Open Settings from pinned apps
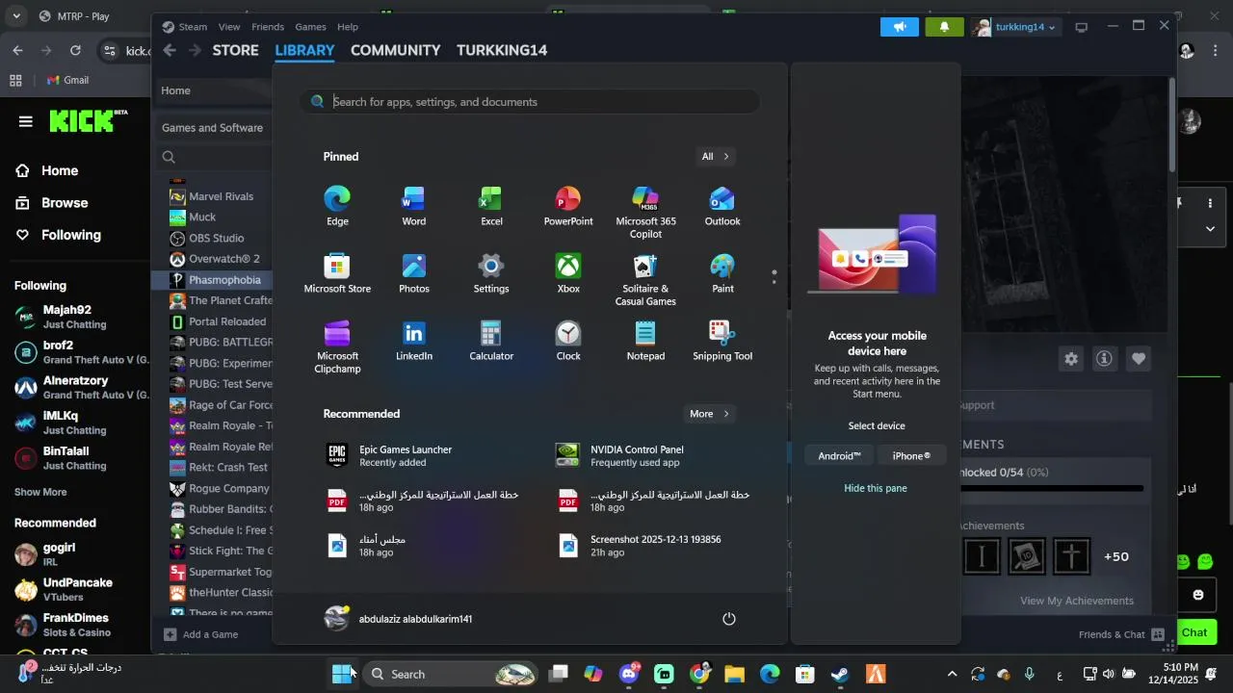Image resolution: width=1233 pixels, height=693 pixels. [491, 273]
